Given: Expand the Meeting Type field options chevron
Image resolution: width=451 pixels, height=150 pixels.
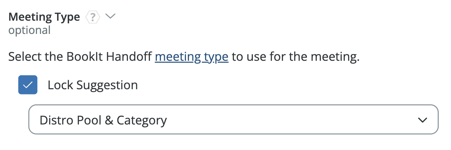Looking at the screenshot, I should coord(111,16).
